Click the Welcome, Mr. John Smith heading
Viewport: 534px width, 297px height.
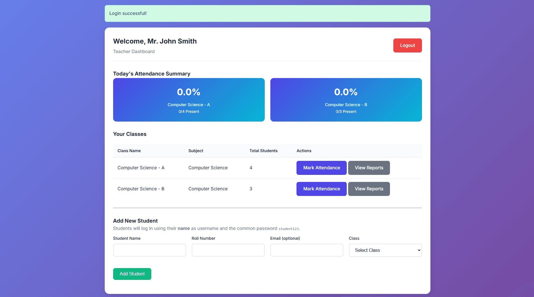tap(155, 41)
